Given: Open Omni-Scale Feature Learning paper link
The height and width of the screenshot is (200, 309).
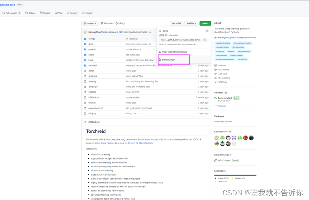Looking at the screenshot, I should coord(124,143).
